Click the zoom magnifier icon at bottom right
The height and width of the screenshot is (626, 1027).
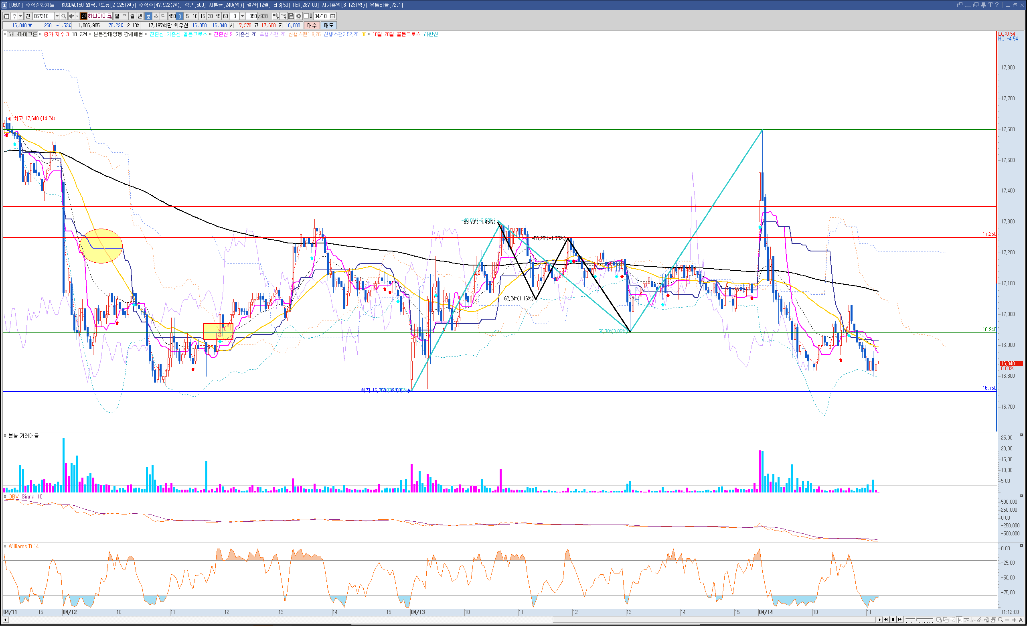(x=1000, y=620)
